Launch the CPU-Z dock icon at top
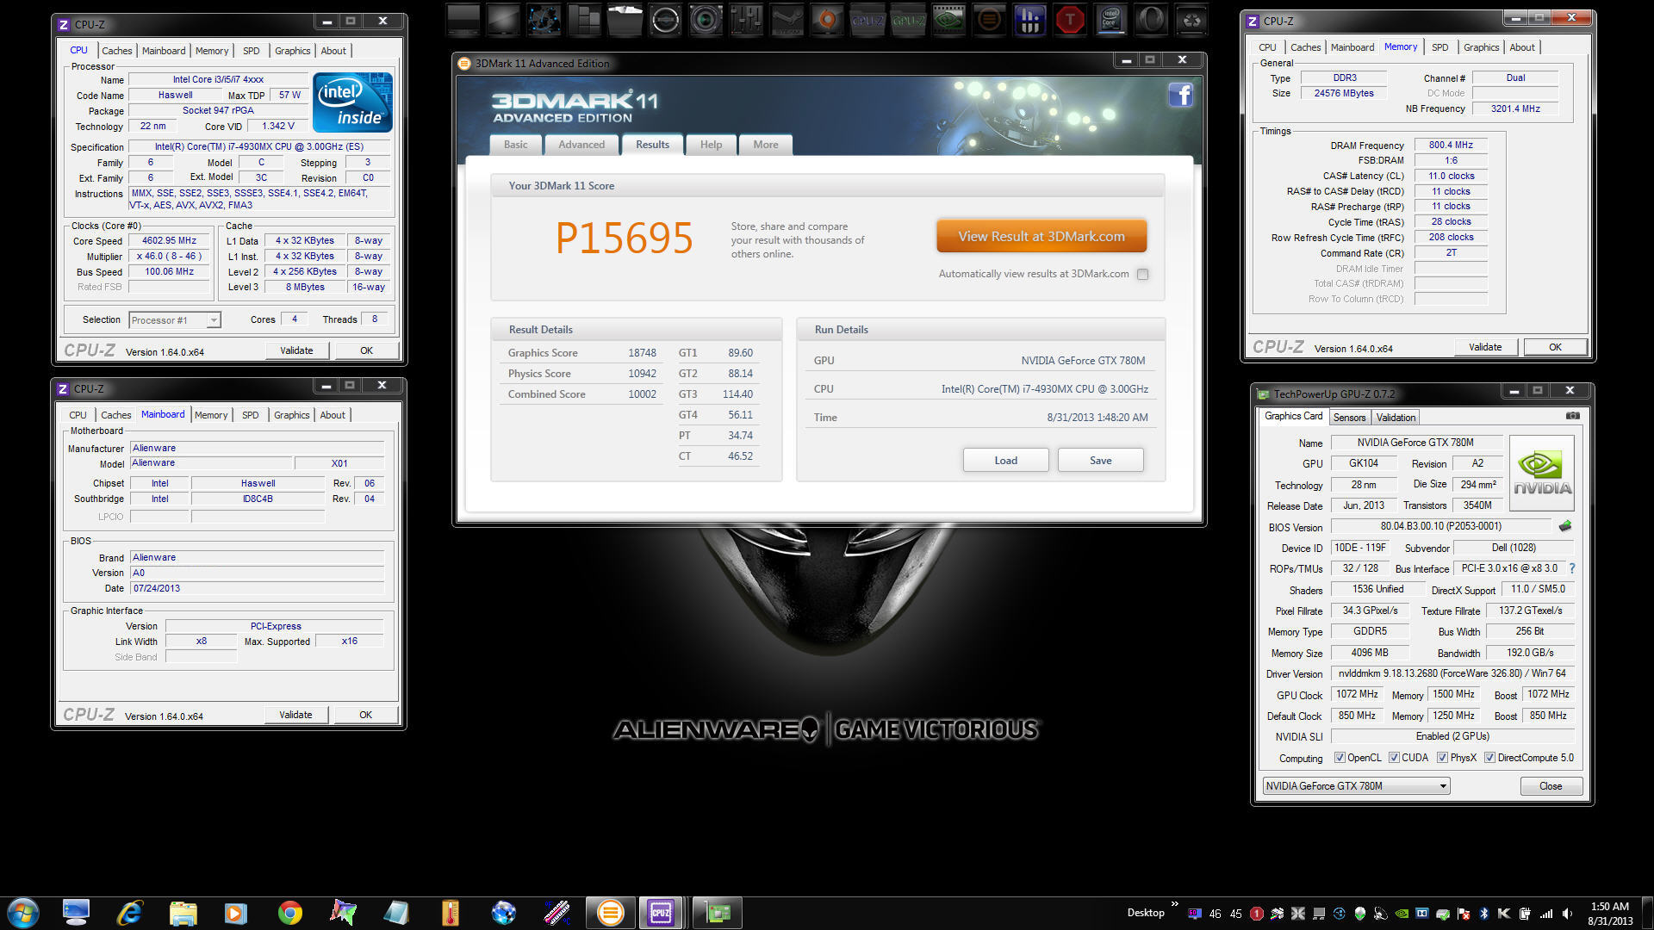1654x930 pixels. [x=867, y=20]
